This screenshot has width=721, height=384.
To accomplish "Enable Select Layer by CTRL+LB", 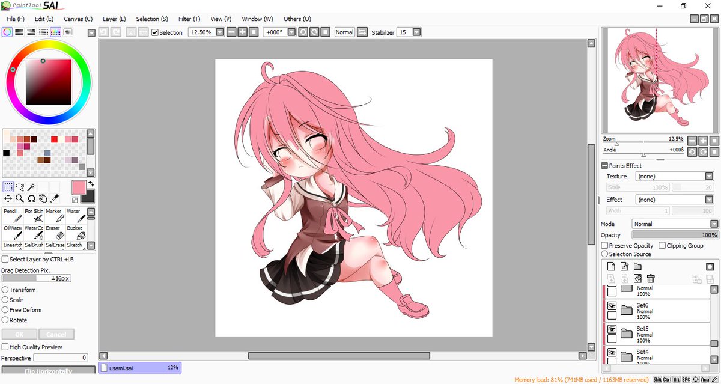I will (5, 259).
